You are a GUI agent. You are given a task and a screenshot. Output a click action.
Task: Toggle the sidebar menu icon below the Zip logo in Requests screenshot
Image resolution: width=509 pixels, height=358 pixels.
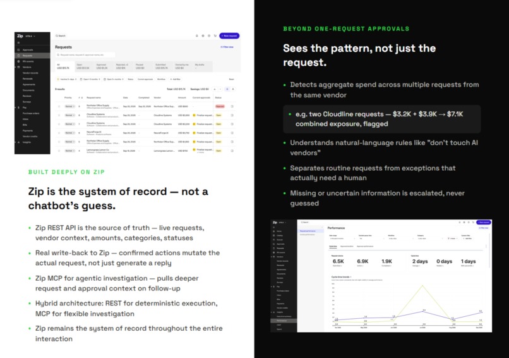pyautogui.click(x=18, y=42)
